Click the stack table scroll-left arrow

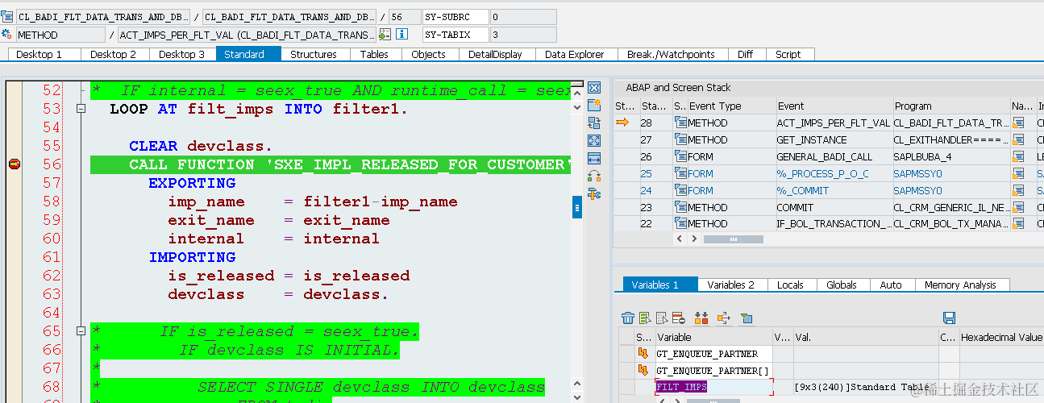679,239
